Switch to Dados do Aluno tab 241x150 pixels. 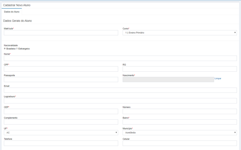click(12, 12)
